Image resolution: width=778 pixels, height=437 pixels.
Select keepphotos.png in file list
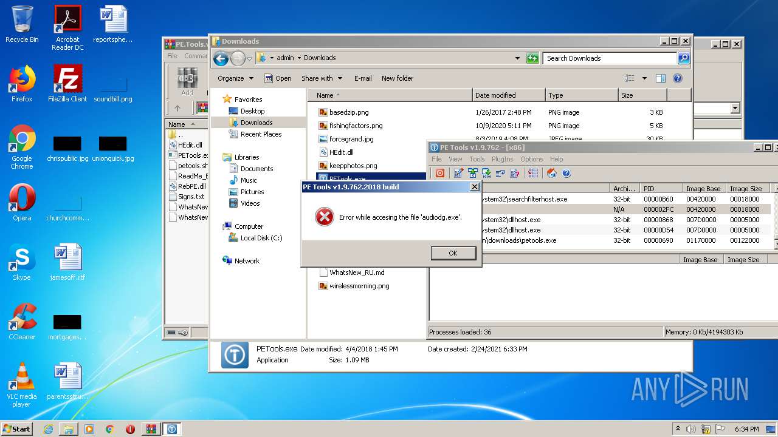coord(353,166)
